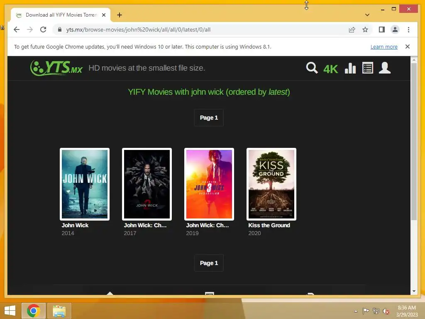Open Chrome profile avatar
The image size is (425, 319).
395,29
